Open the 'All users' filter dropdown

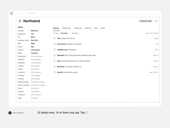tap(75, 33)
